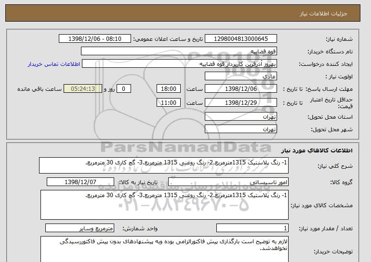
Task: Open the اطلاعات تماس خریدار link
Action: pyautogui.click(x=53, y=64)
